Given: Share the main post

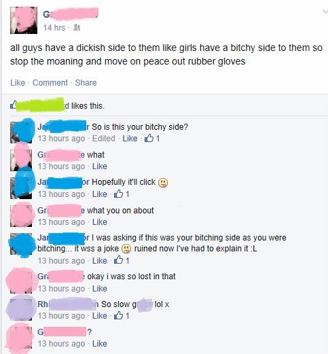Looking at the screenshot, I should tap(86, 83).
